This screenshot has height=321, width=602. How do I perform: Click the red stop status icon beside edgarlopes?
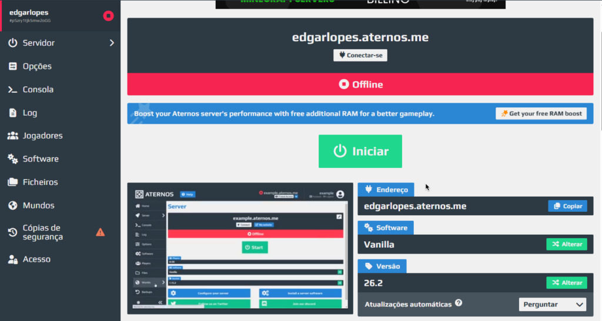coord(108,16)
